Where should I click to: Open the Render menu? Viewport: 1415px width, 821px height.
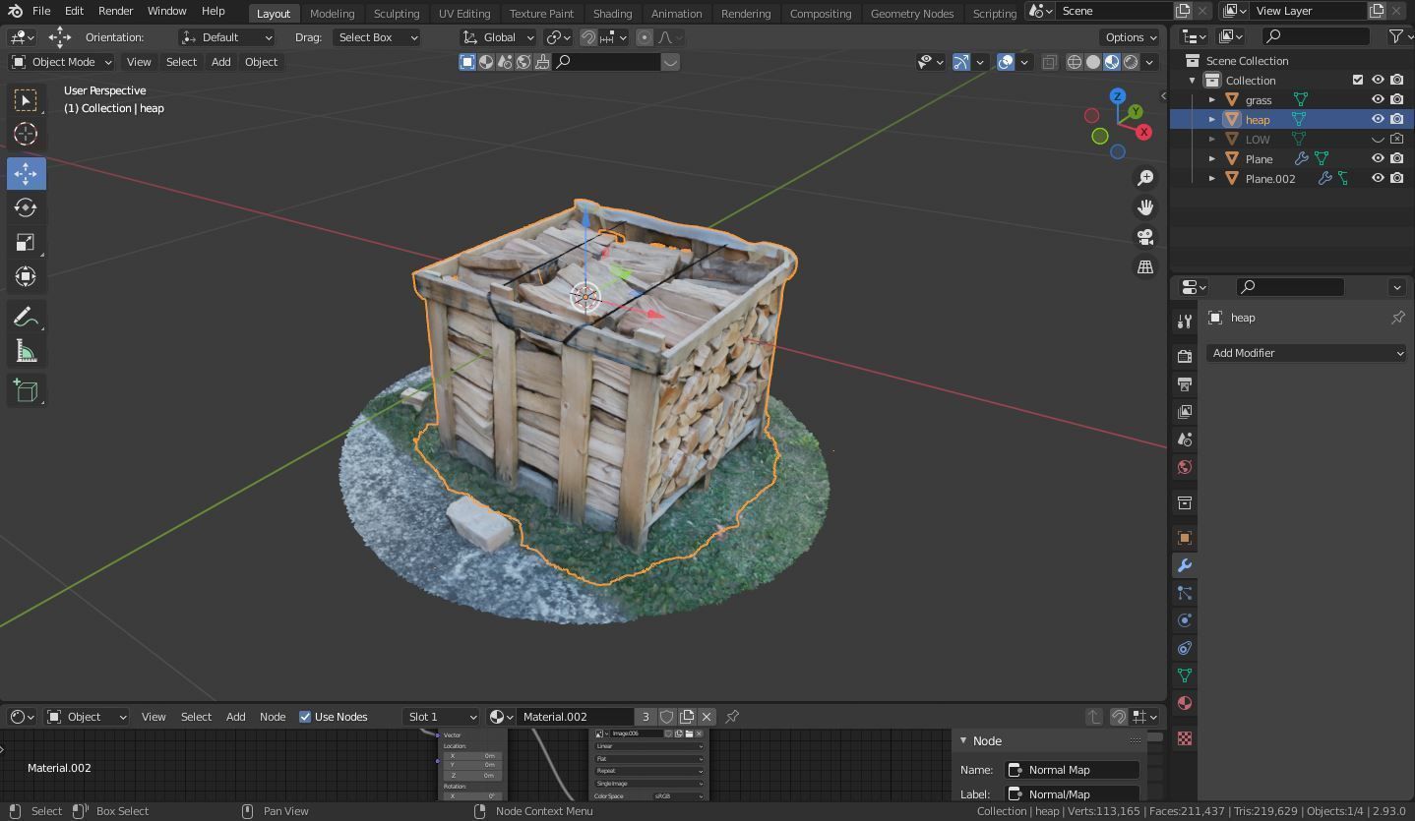[115, 11]
